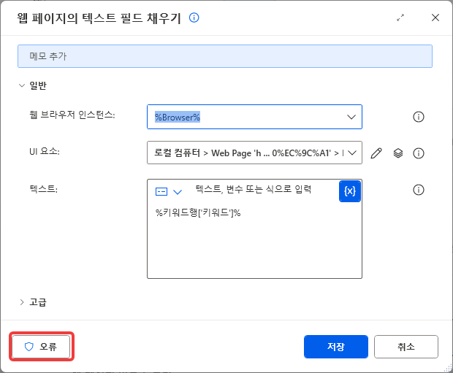Show info for 웹 브라우저 인스턴스
453x373 pixels.
(x=419, y=117)
